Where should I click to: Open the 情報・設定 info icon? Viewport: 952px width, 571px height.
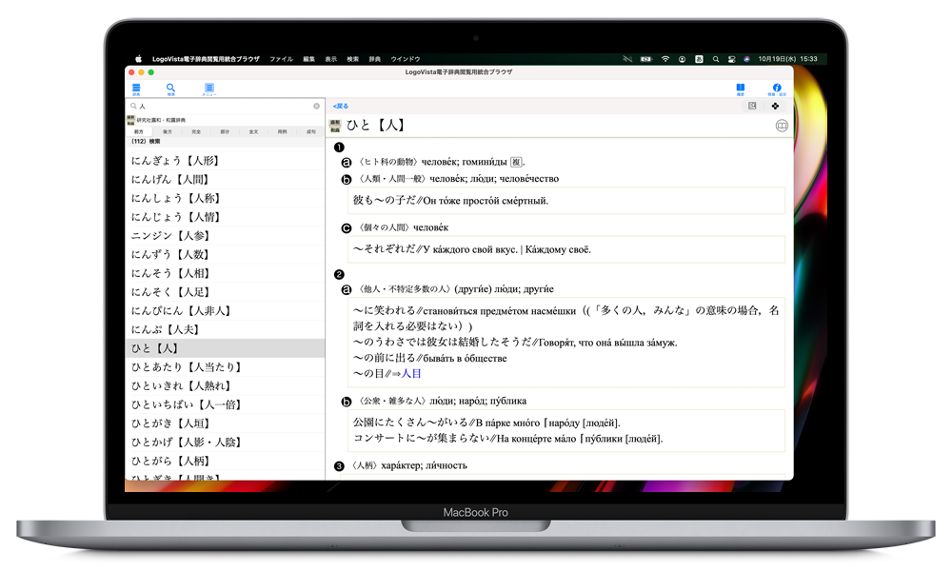tap(777, 89)
